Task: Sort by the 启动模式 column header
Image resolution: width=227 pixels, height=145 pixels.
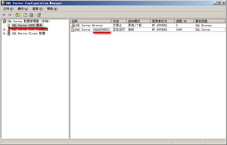Action: coord(138,21)
